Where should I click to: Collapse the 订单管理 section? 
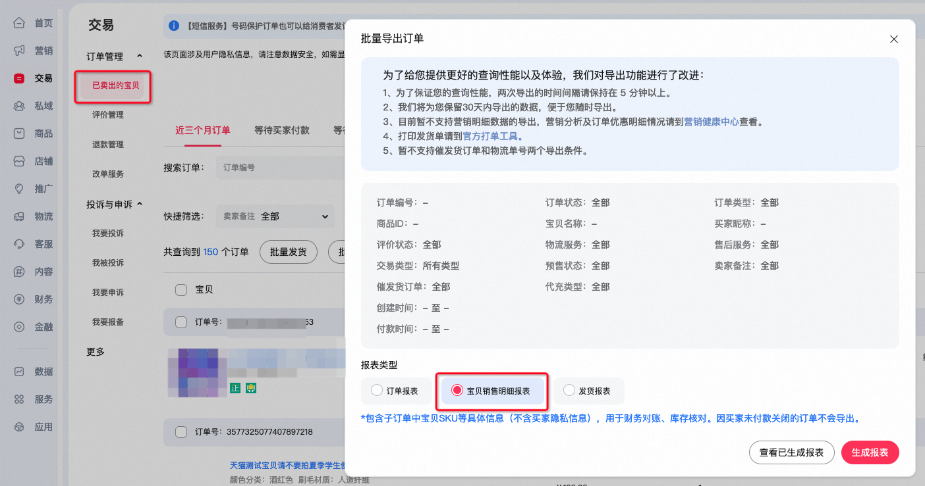coord(139,57)
